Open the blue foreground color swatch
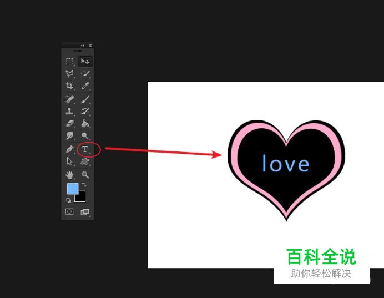The height and width of the screenshot is (298, 384). coord(73,189)
